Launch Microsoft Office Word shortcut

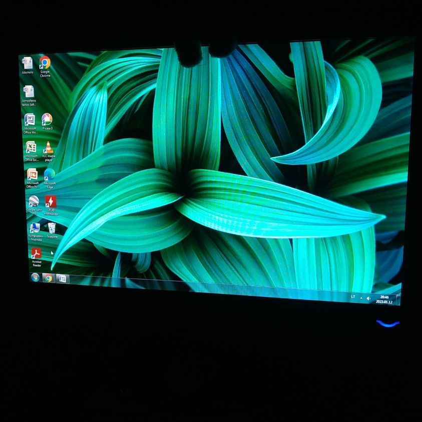(30, 120)
